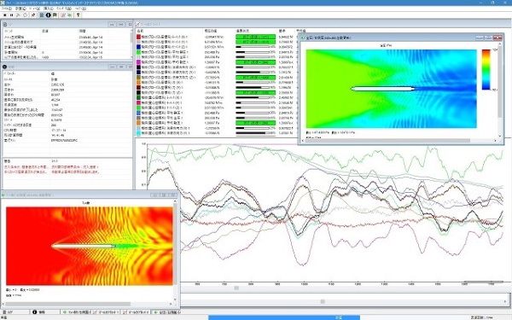Viewport: 512px width, 320px height.
Task: Insert a goal plot using the chart toolbar icon
Action: (x=63, y=15)
